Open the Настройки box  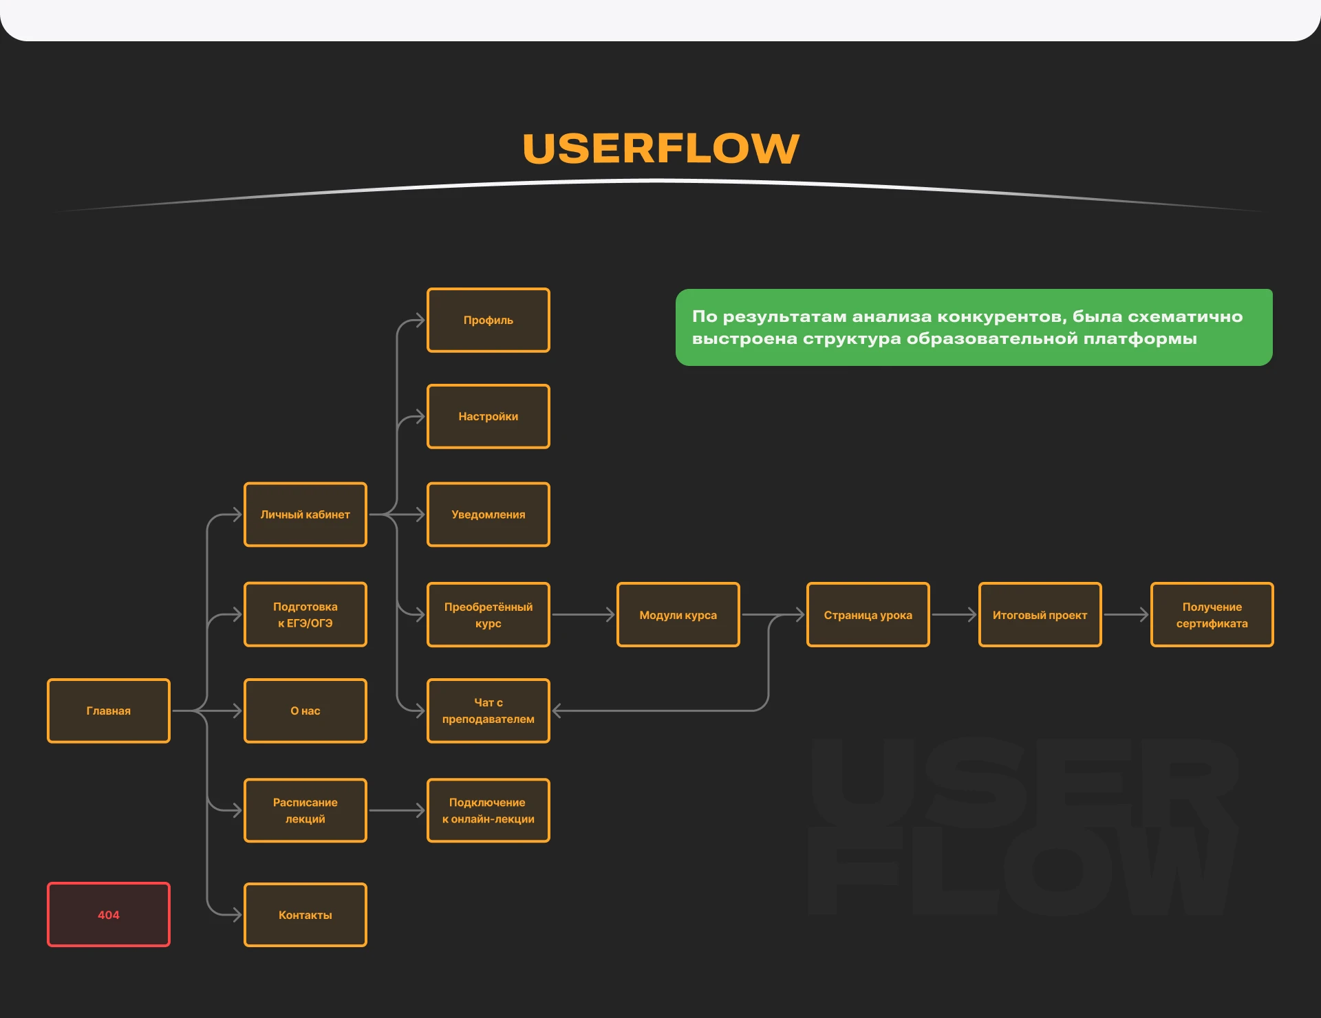(x=488, y=416)
